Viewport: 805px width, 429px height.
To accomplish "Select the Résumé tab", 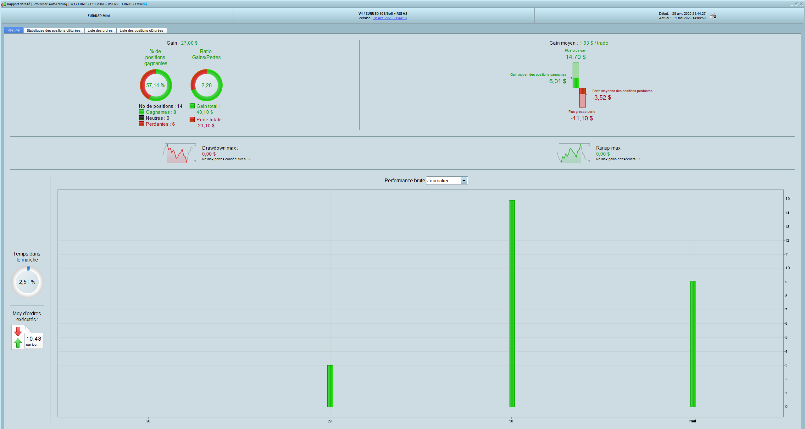I will tap(14, 30).
